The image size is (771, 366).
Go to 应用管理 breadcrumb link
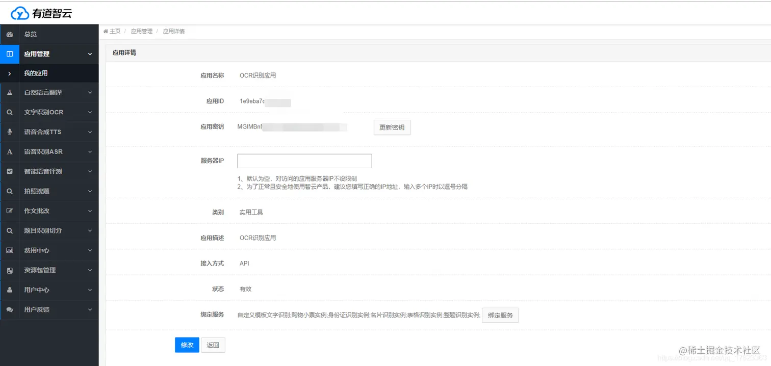pos(142,32)
